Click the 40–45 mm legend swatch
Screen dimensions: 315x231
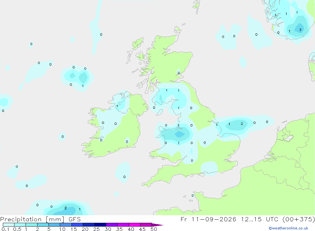click(x=135, y=225)
